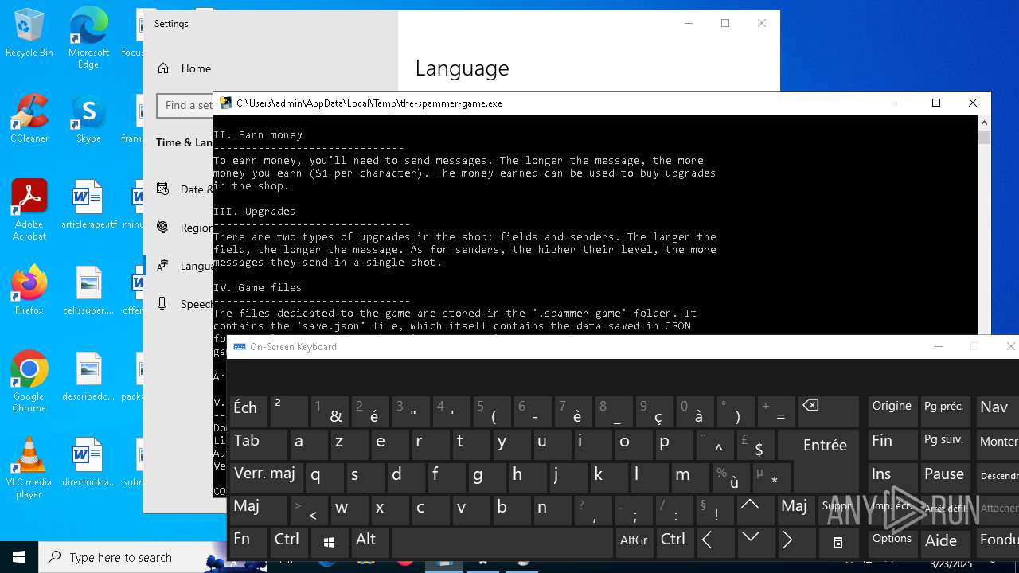Screen dimensions: 1019x573
Task: Toggle the left Ctrl key next to Fn
Action: point(288,542)
